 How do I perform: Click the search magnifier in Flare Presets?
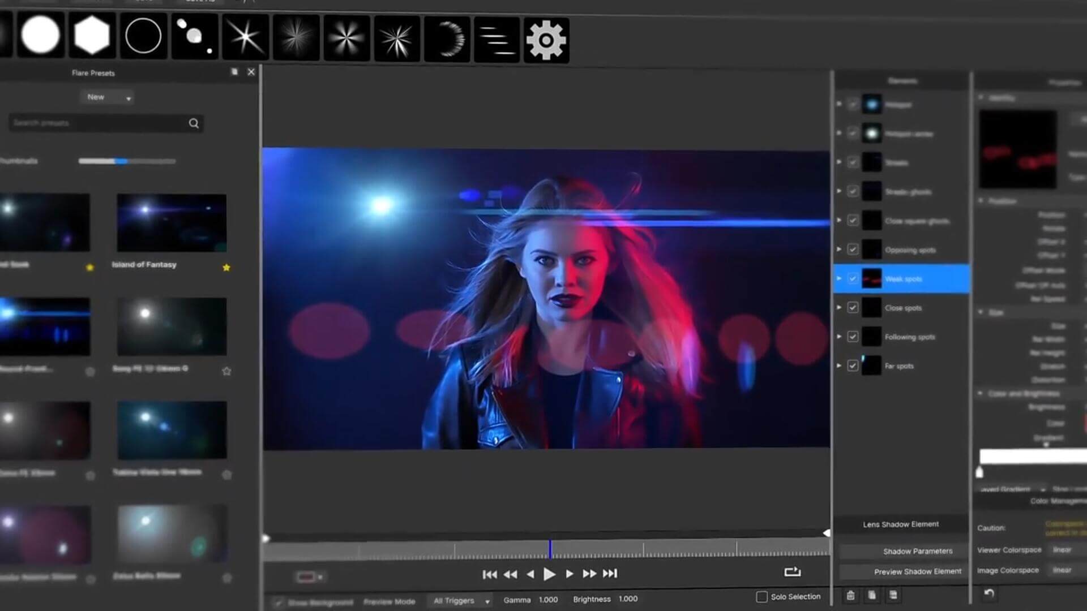tap(194, 123)
